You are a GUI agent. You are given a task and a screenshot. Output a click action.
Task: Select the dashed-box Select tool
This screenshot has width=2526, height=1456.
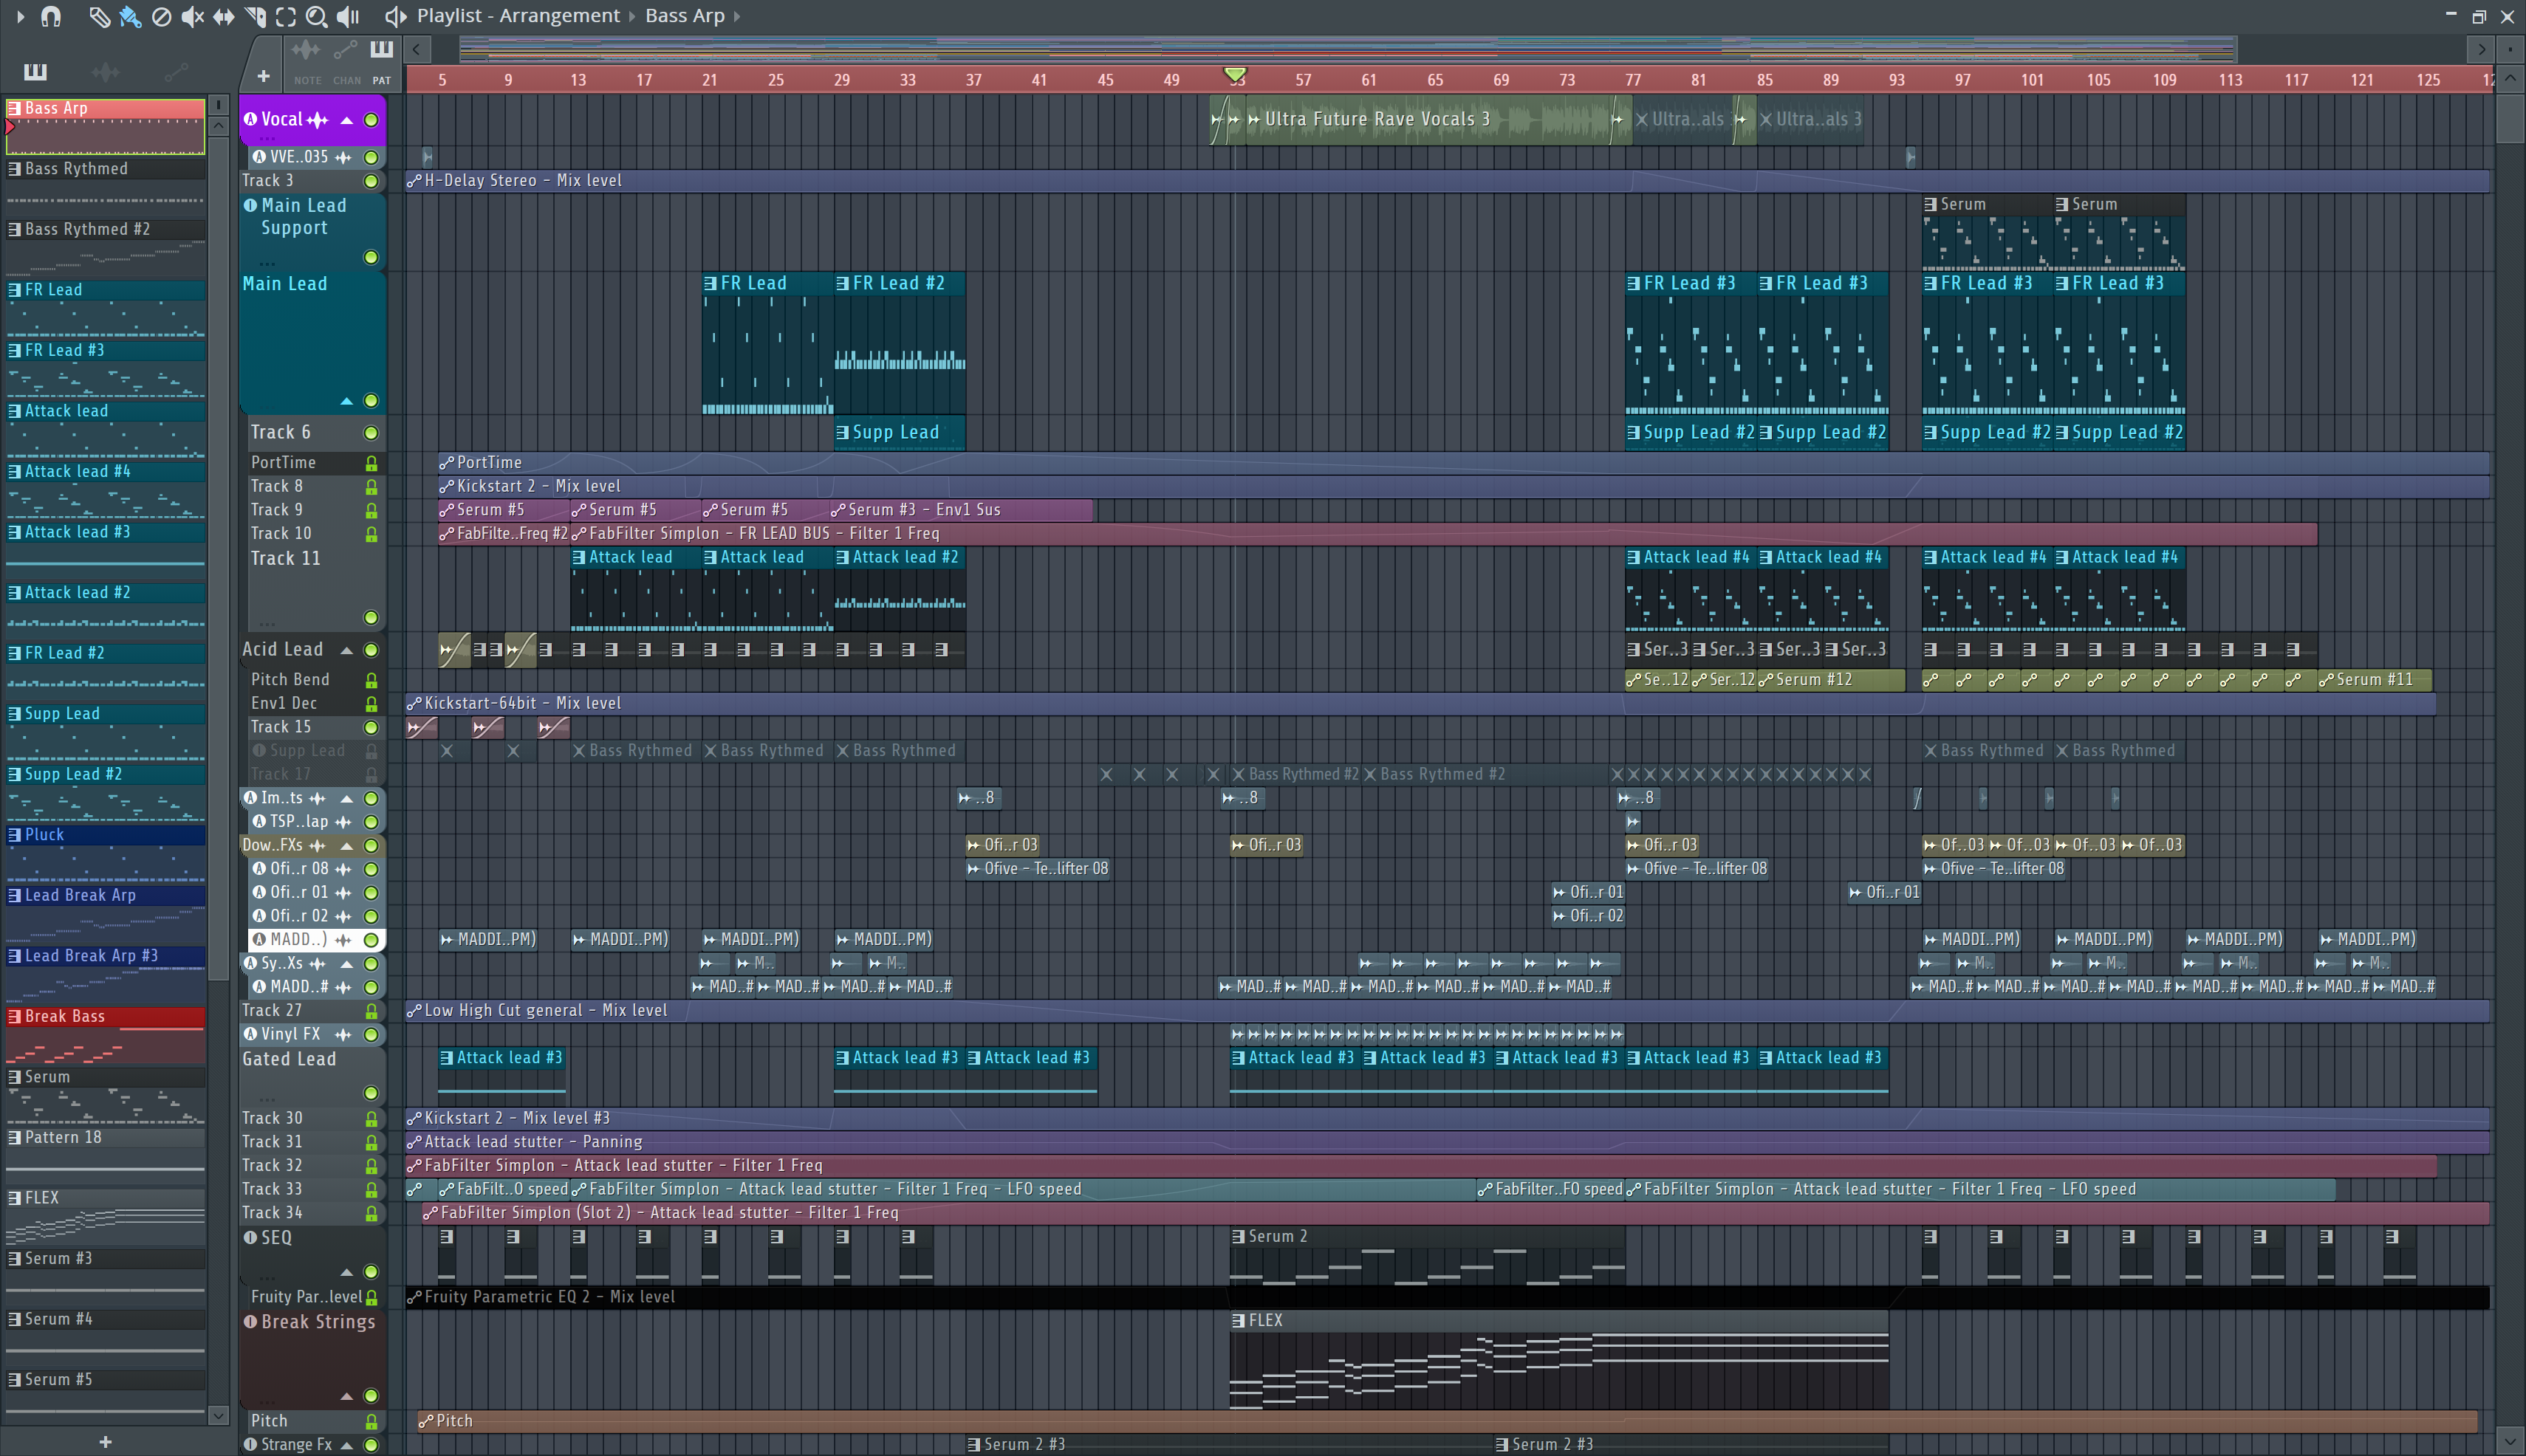tap(285, 16)
